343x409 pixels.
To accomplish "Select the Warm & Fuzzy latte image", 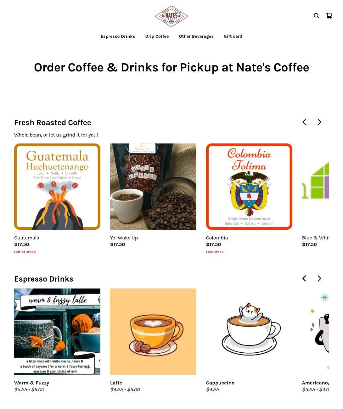I will coord(57,332).
